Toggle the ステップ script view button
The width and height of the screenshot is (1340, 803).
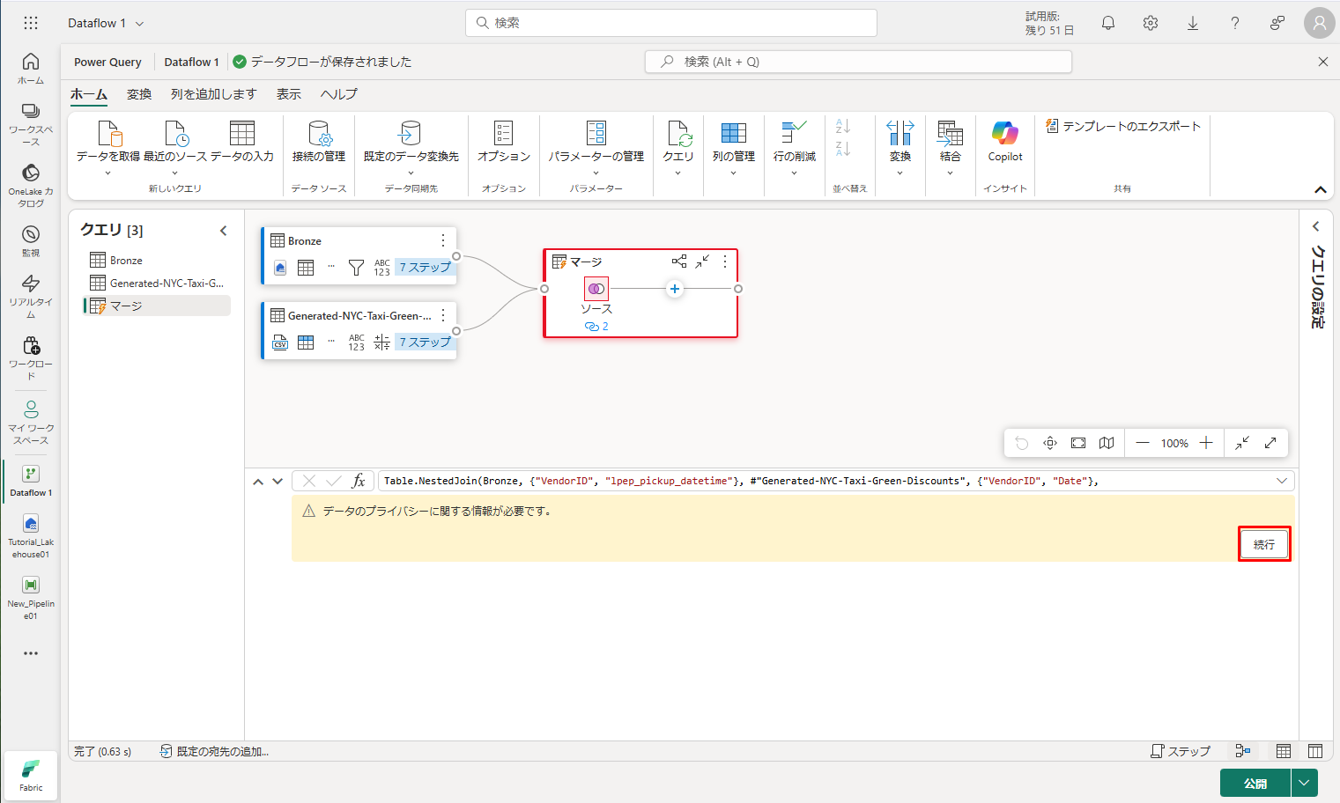point(1181,751)
